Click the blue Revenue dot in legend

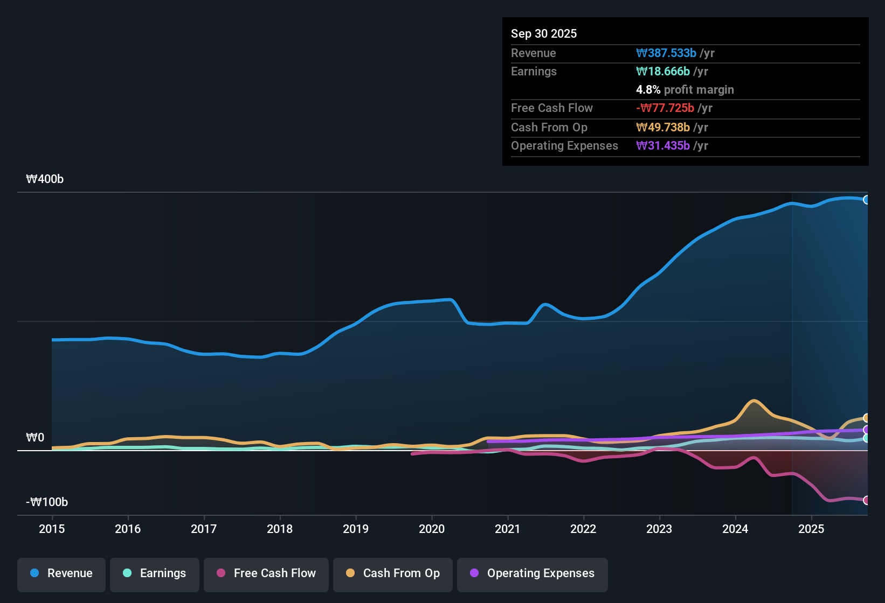(34, 573)
